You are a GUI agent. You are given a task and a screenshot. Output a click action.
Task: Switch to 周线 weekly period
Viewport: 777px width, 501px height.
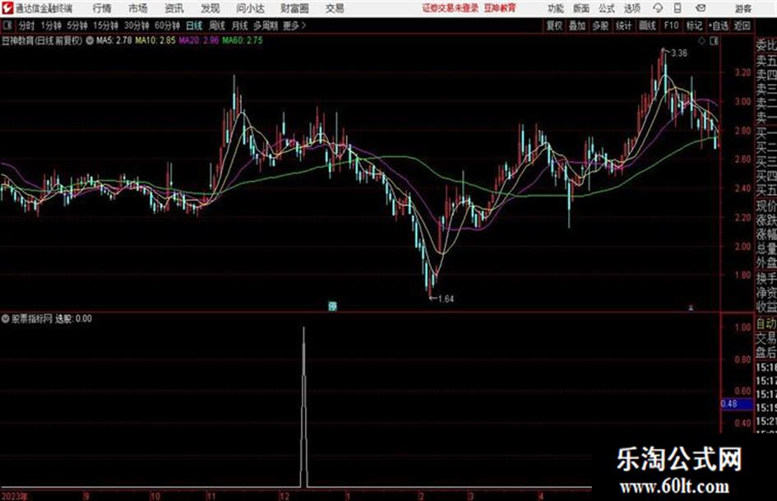217,26
